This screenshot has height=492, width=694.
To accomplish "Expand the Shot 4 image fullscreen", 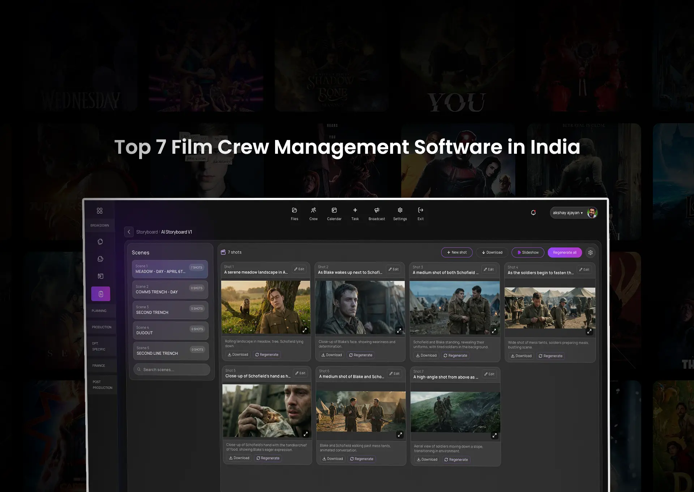I will [589, 331].
